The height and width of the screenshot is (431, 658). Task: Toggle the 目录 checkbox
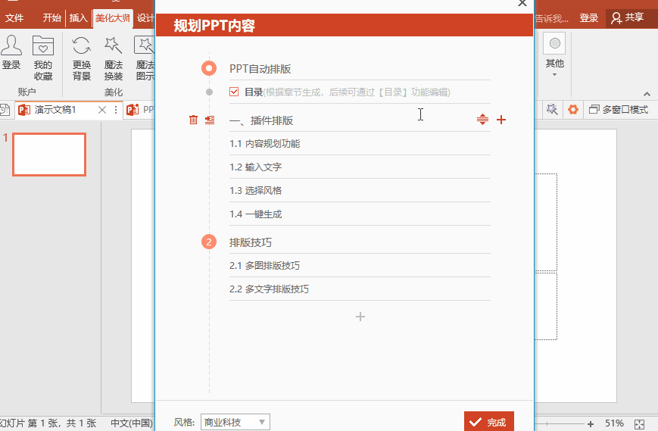(x=234, y=92)
